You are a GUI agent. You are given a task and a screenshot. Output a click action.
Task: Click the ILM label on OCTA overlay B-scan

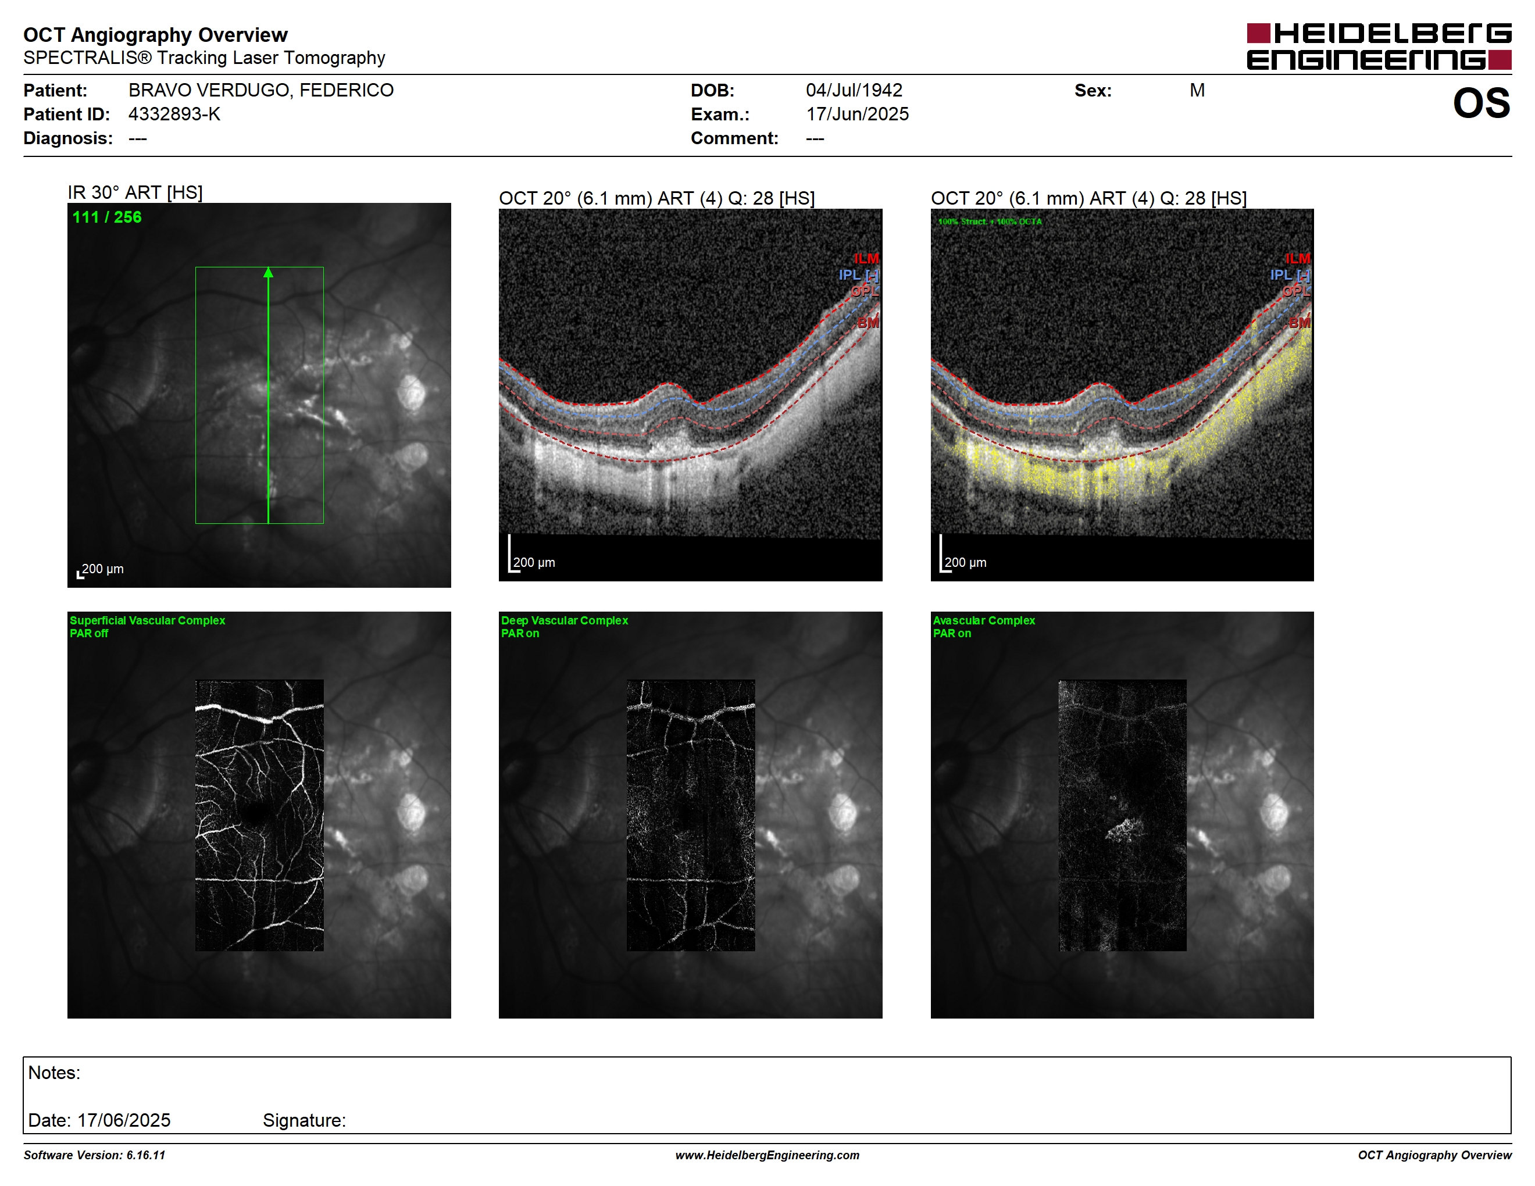coord(1297,259)
